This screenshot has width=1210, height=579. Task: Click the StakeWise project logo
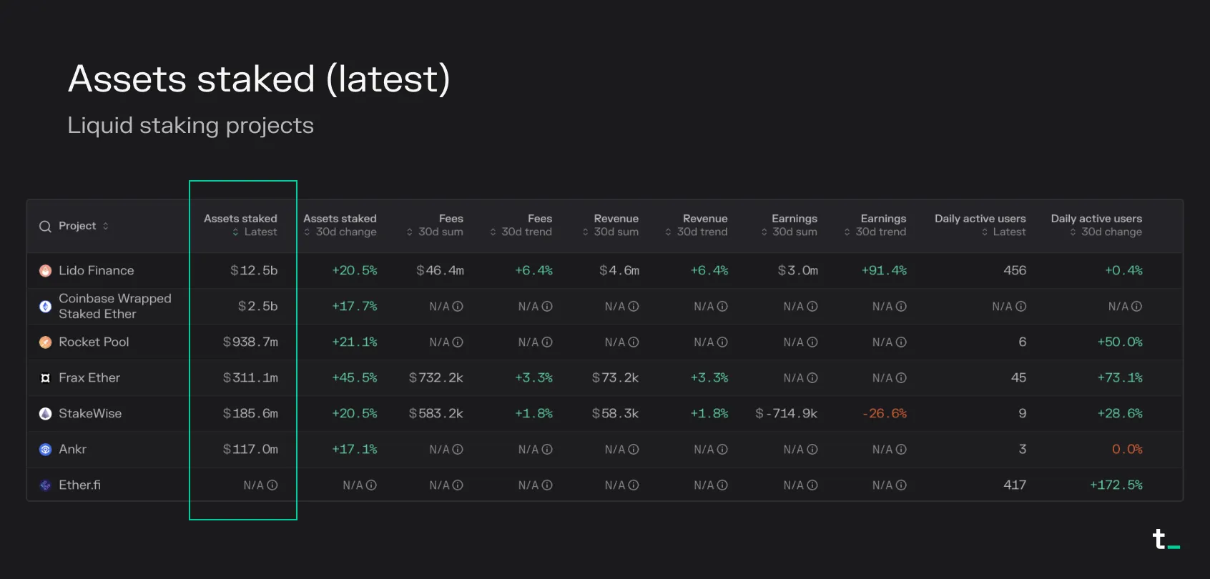tap(45, 414)
